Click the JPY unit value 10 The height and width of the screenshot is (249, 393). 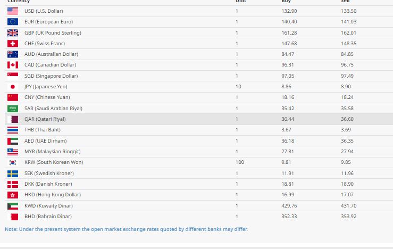tap(238, 87)
